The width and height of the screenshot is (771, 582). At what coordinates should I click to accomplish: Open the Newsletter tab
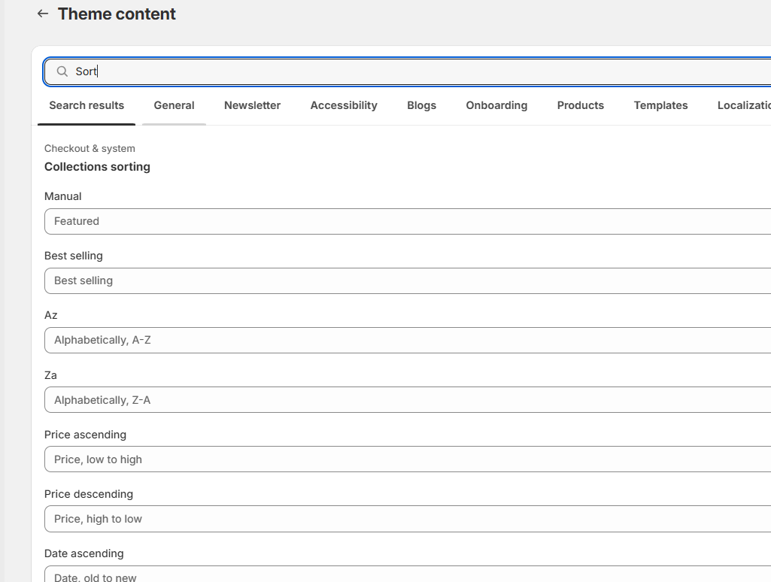click(x=252, y=105)
